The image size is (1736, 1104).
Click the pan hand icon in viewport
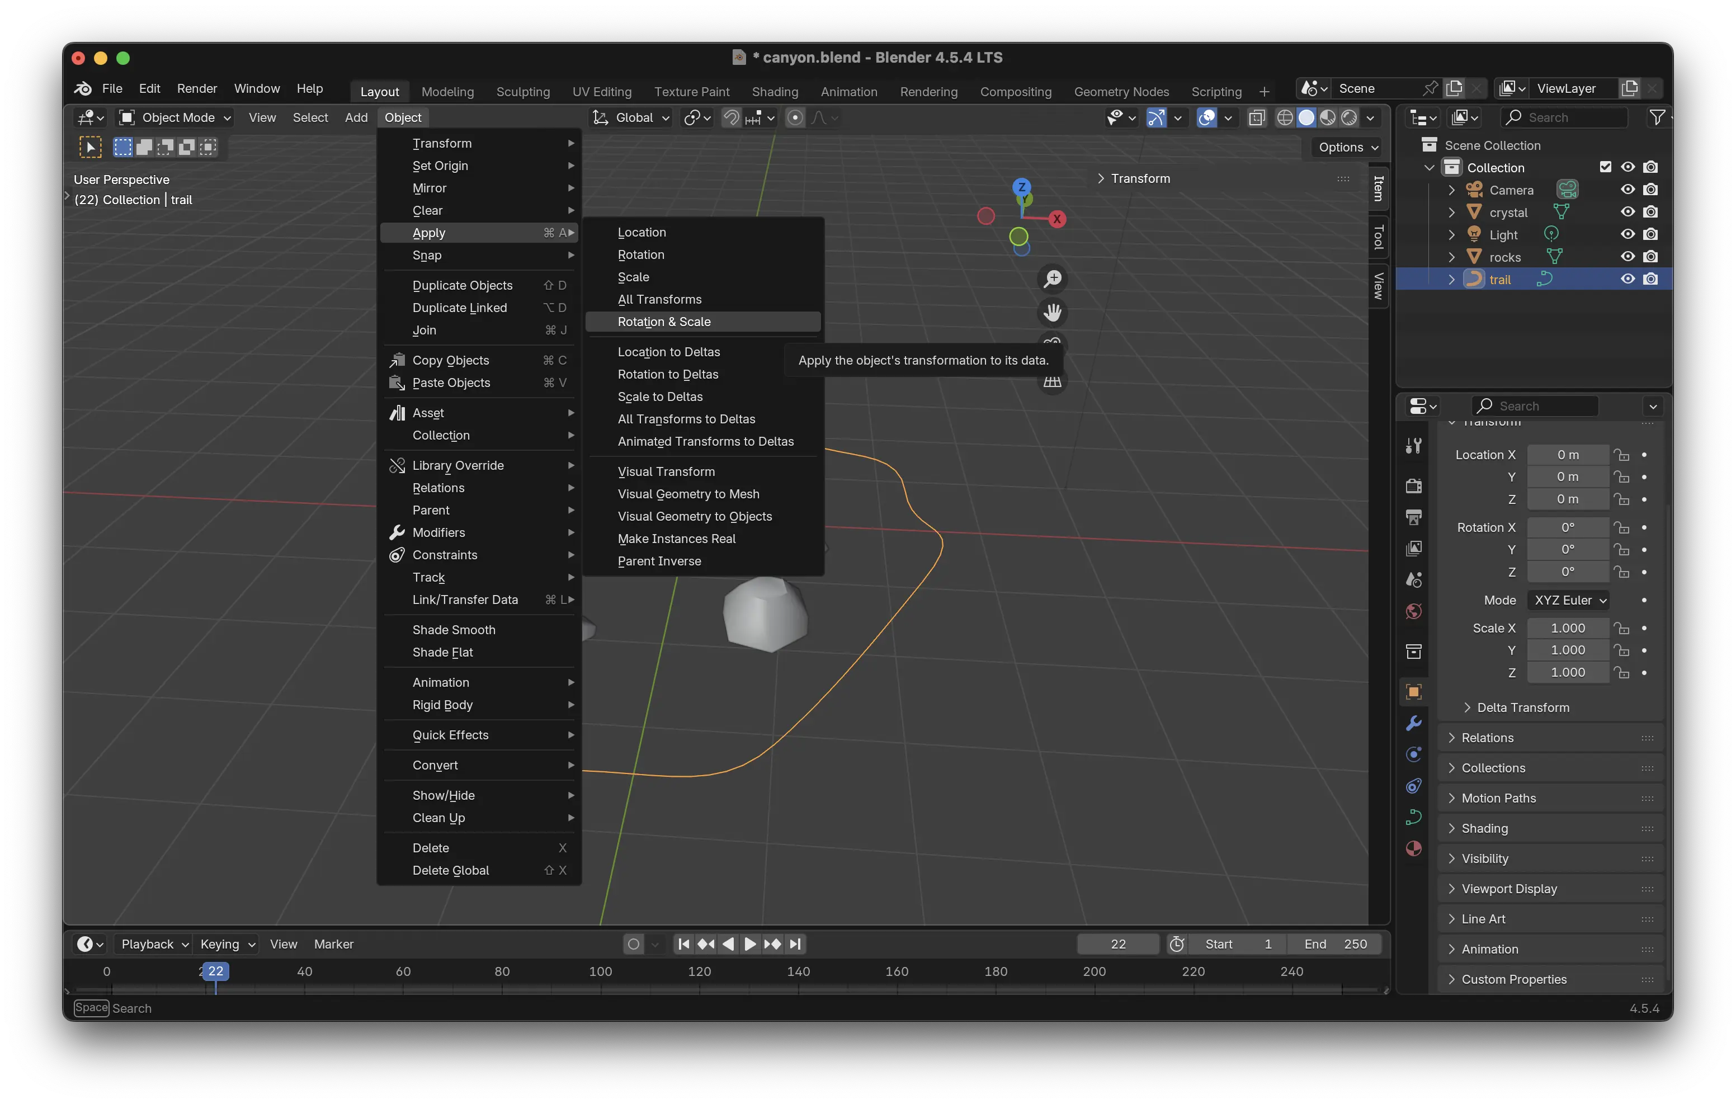[1053, 312]
